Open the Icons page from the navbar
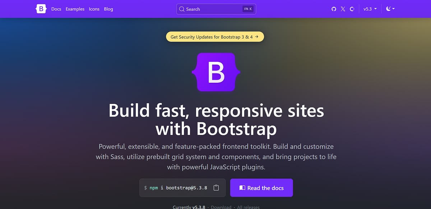Viewport: 431px width, 209px height. point(94,9)
